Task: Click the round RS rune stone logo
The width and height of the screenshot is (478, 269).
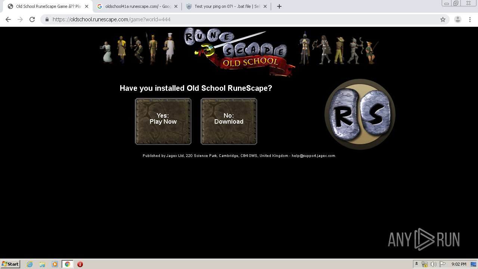Action: [x=360, y=114]
